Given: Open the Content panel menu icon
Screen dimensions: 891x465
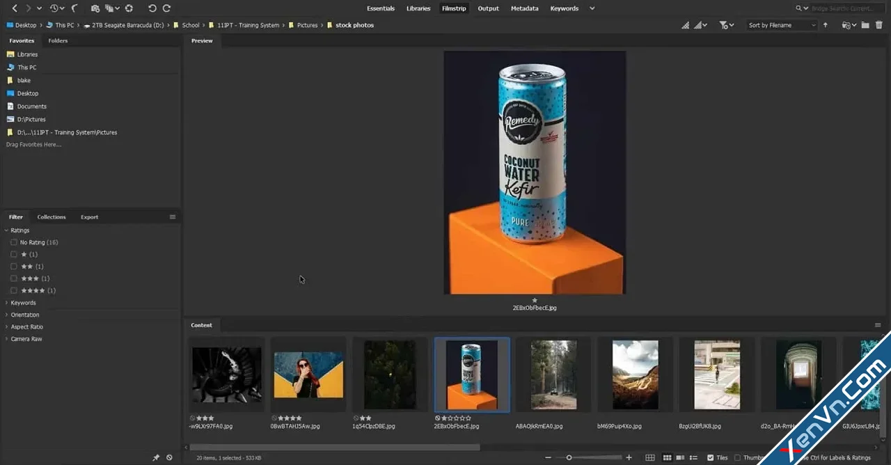Looking at the screenshot, I should (x=878, y=325).
